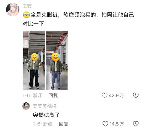
Task: Open the username 美美美德格
Action: pyautogui.click(x=45, y=106)
